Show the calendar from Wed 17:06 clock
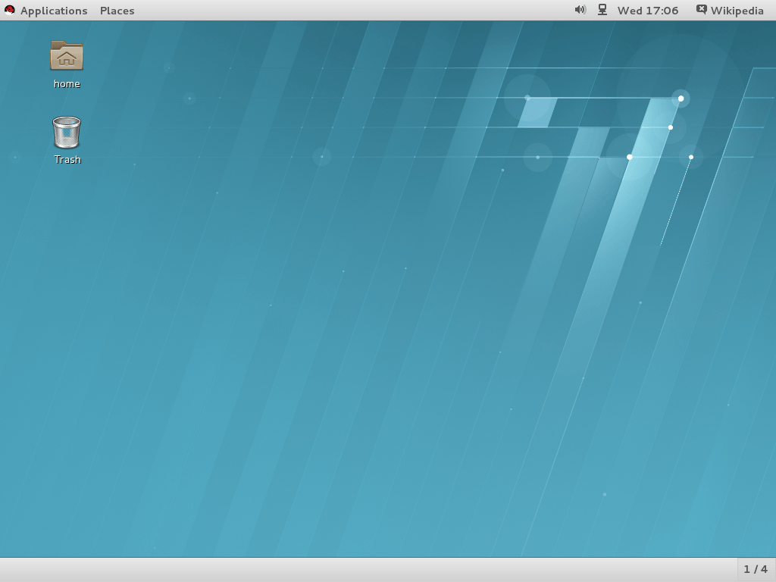 click(x=647, y=11)
